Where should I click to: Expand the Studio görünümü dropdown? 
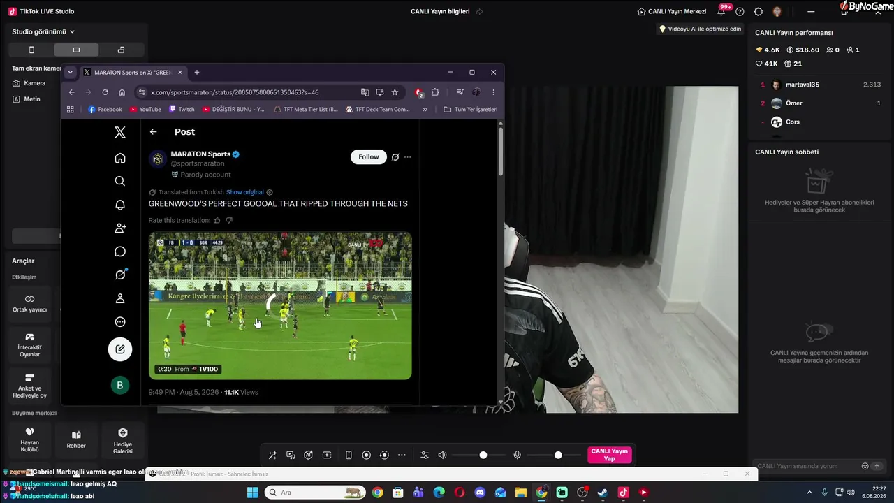tap(43, 31)
